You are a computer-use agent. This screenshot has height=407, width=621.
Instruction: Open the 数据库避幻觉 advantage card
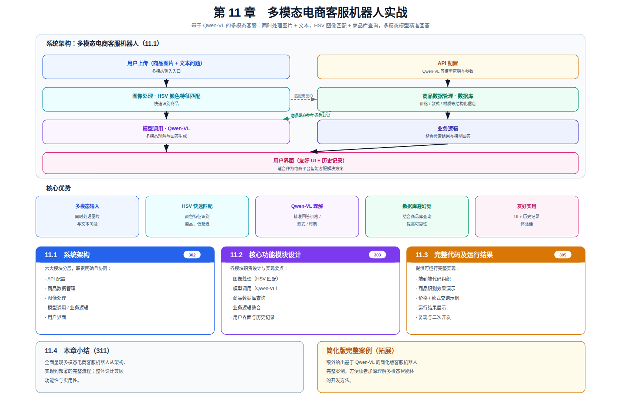coord(417,217)
